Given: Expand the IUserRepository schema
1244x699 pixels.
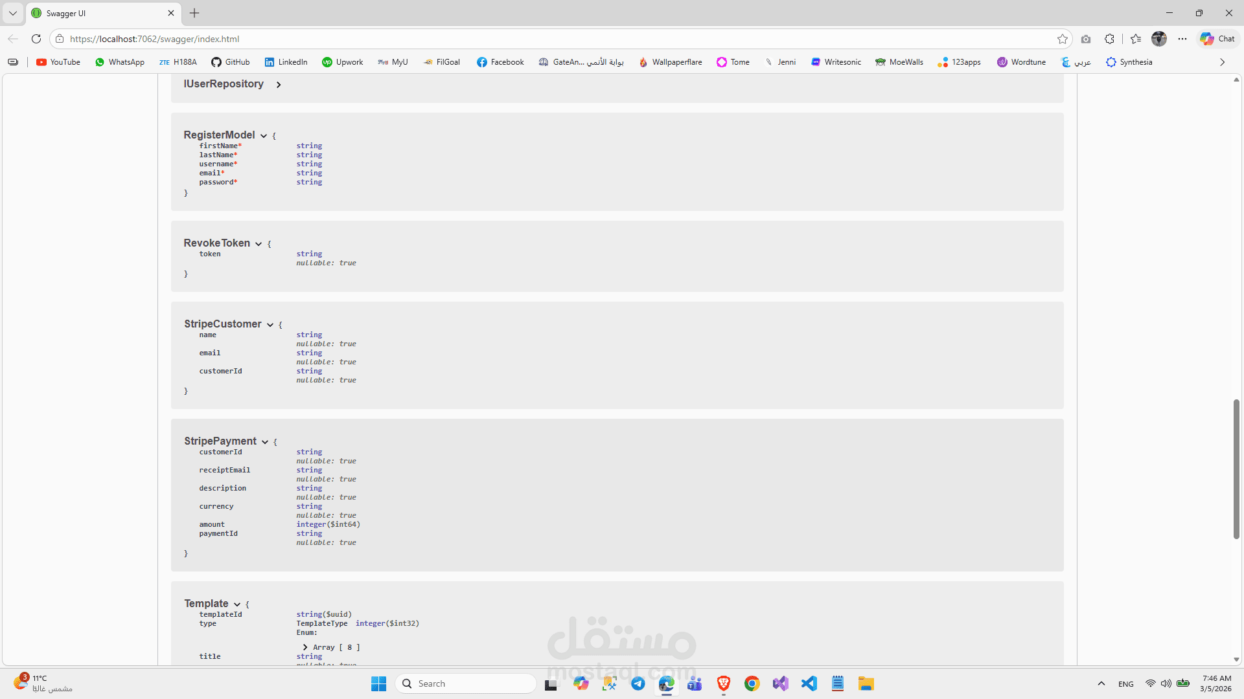Looking at the screenshot, I should [279, 85].
